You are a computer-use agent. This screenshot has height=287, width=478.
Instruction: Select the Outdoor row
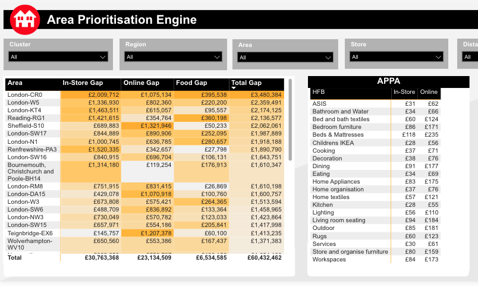point(375,228)
